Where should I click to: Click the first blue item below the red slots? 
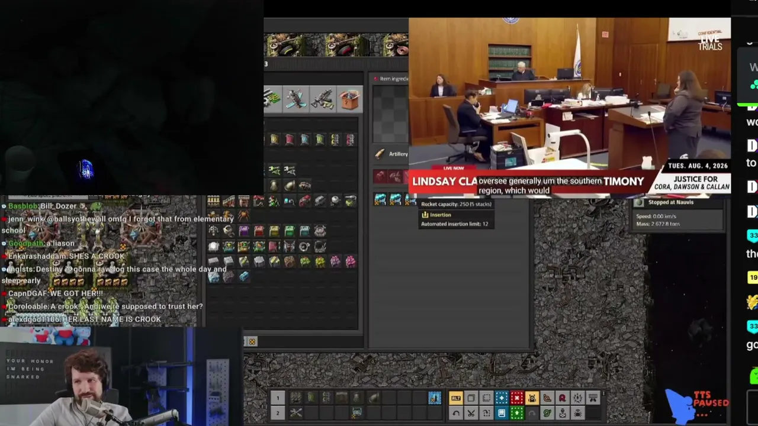[x=380, y=200]
